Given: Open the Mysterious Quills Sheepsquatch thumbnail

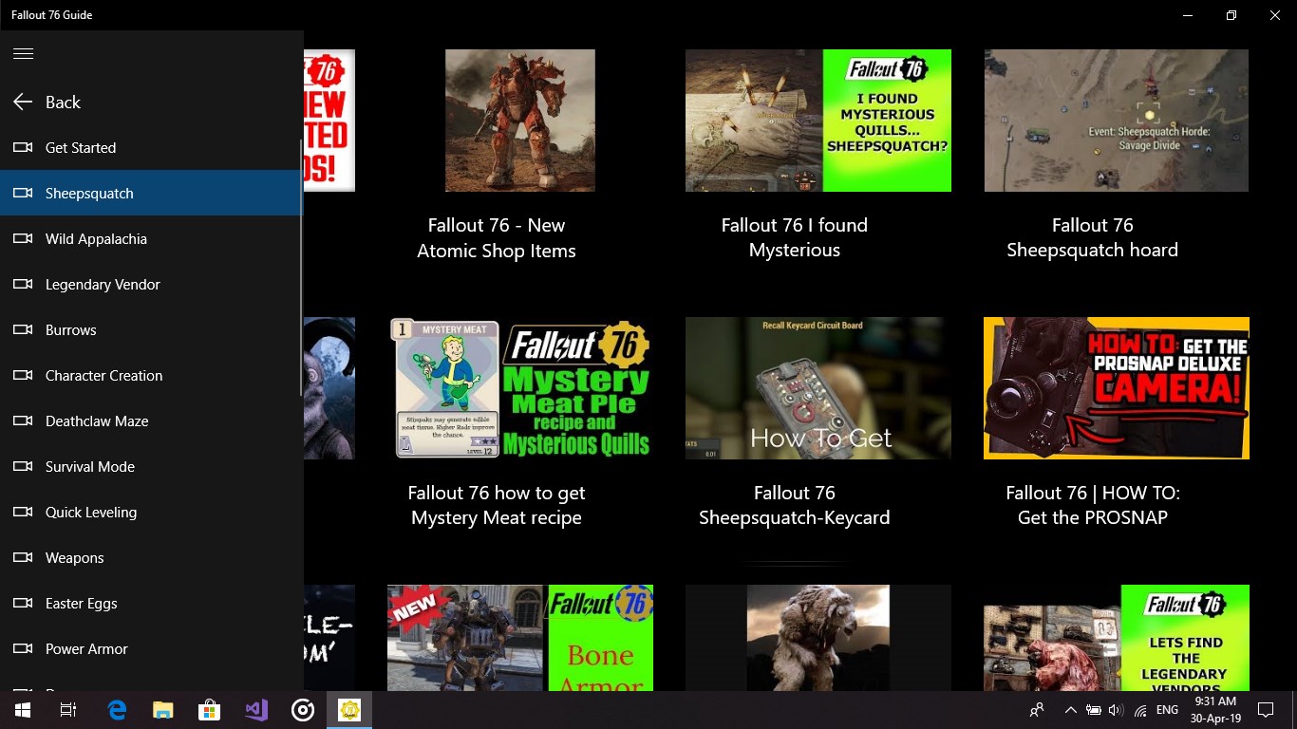Looking at the screenshot, I should click(818, 121).
